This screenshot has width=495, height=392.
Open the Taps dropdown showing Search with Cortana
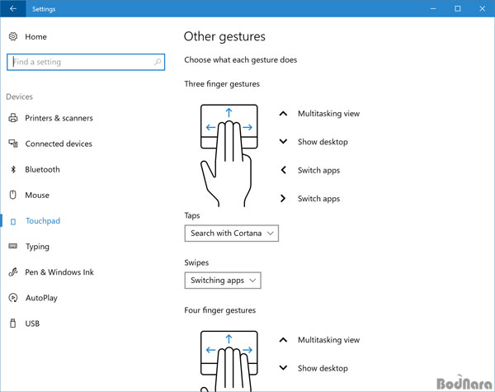pos(231,234)
